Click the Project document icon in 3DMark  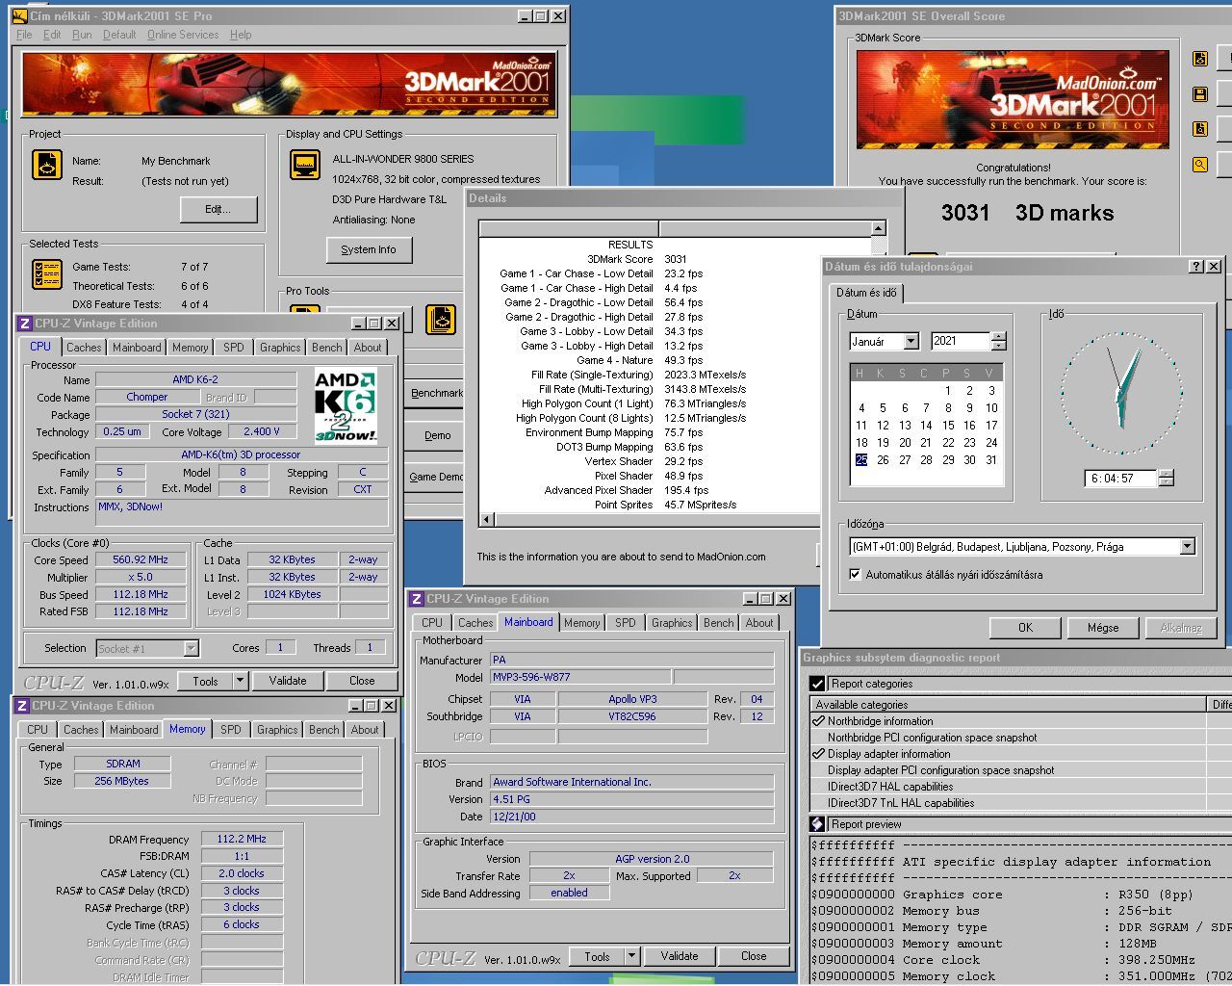[47, 165]
